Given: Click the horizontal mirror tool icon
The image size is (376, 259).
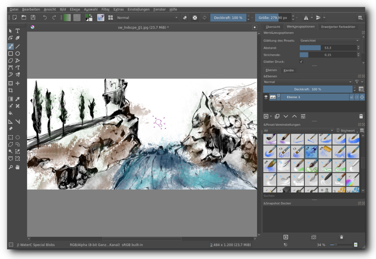Looking at the screenshot, I should point(306,18).
